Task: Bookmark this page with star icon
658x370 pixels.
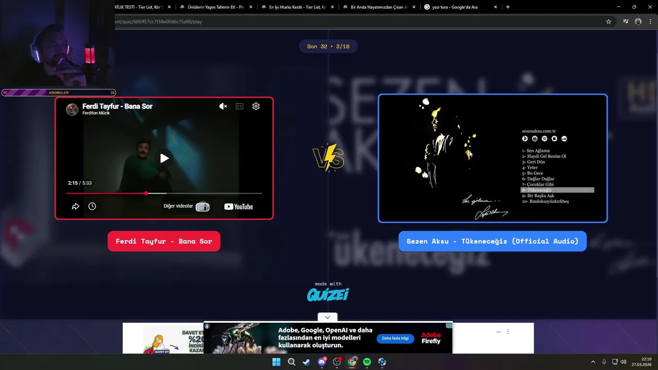Action: click(609, 22)
